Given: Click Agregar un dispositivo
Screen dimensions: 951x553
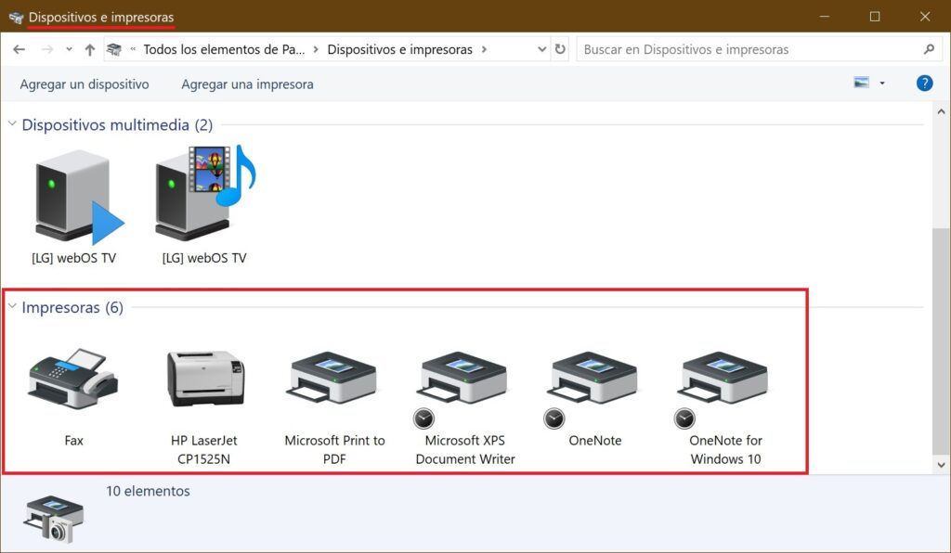Looking at the screenshot, I should 84,84.
